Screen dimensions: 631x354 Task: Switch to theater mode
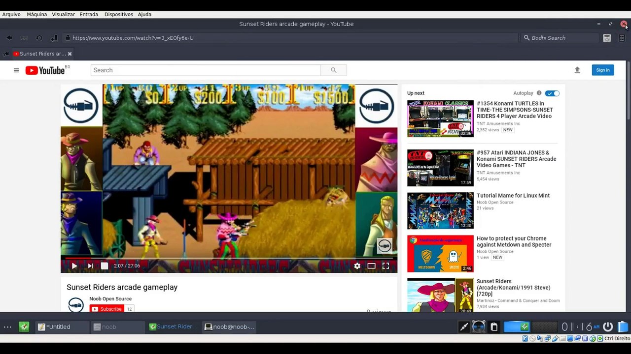371,266
